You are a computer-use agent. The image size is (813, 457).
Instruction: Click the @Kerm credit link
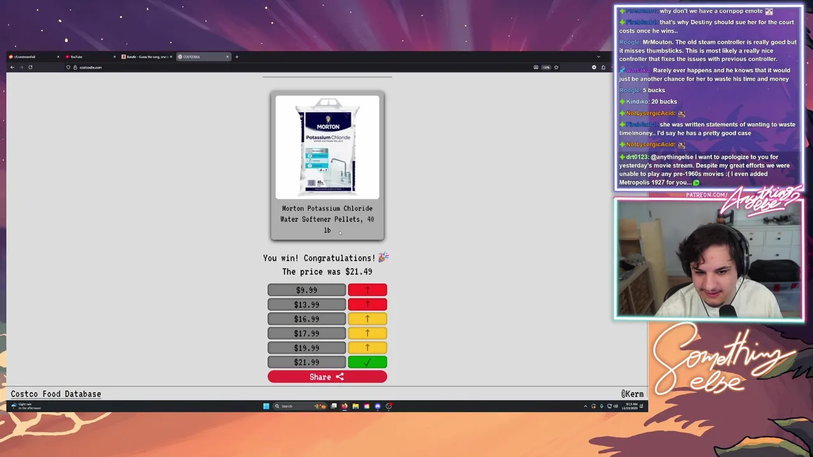pyautogui.click(x=632, y=394)
